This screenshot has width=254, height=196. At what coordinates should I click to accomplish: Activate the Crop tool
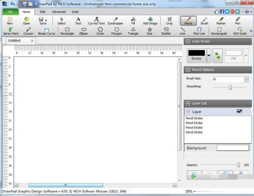coord(169,21)
